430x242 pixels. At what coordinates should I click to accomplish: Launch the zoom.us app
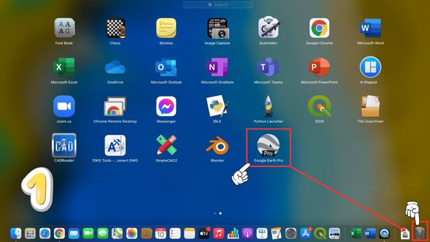point(64,106)
